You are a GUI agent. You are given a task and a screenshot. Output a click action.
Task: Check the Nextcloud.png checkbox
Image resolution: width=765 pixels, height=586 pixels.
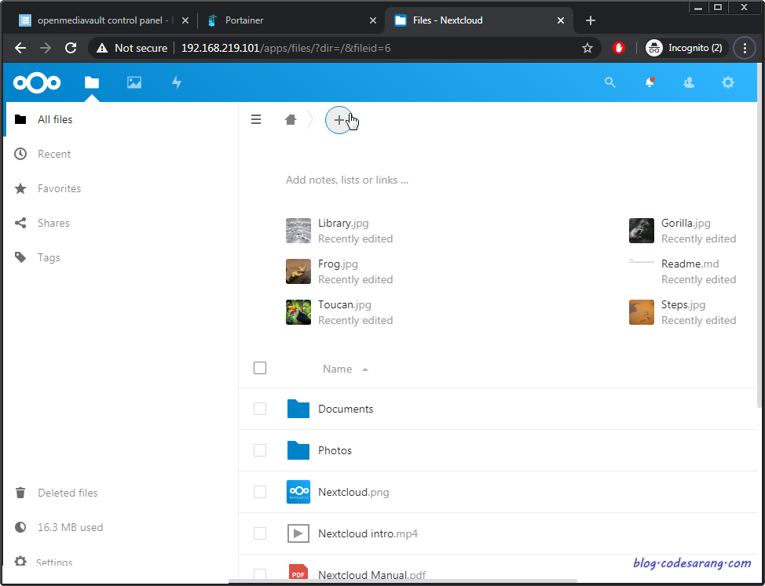pos(260,492)
